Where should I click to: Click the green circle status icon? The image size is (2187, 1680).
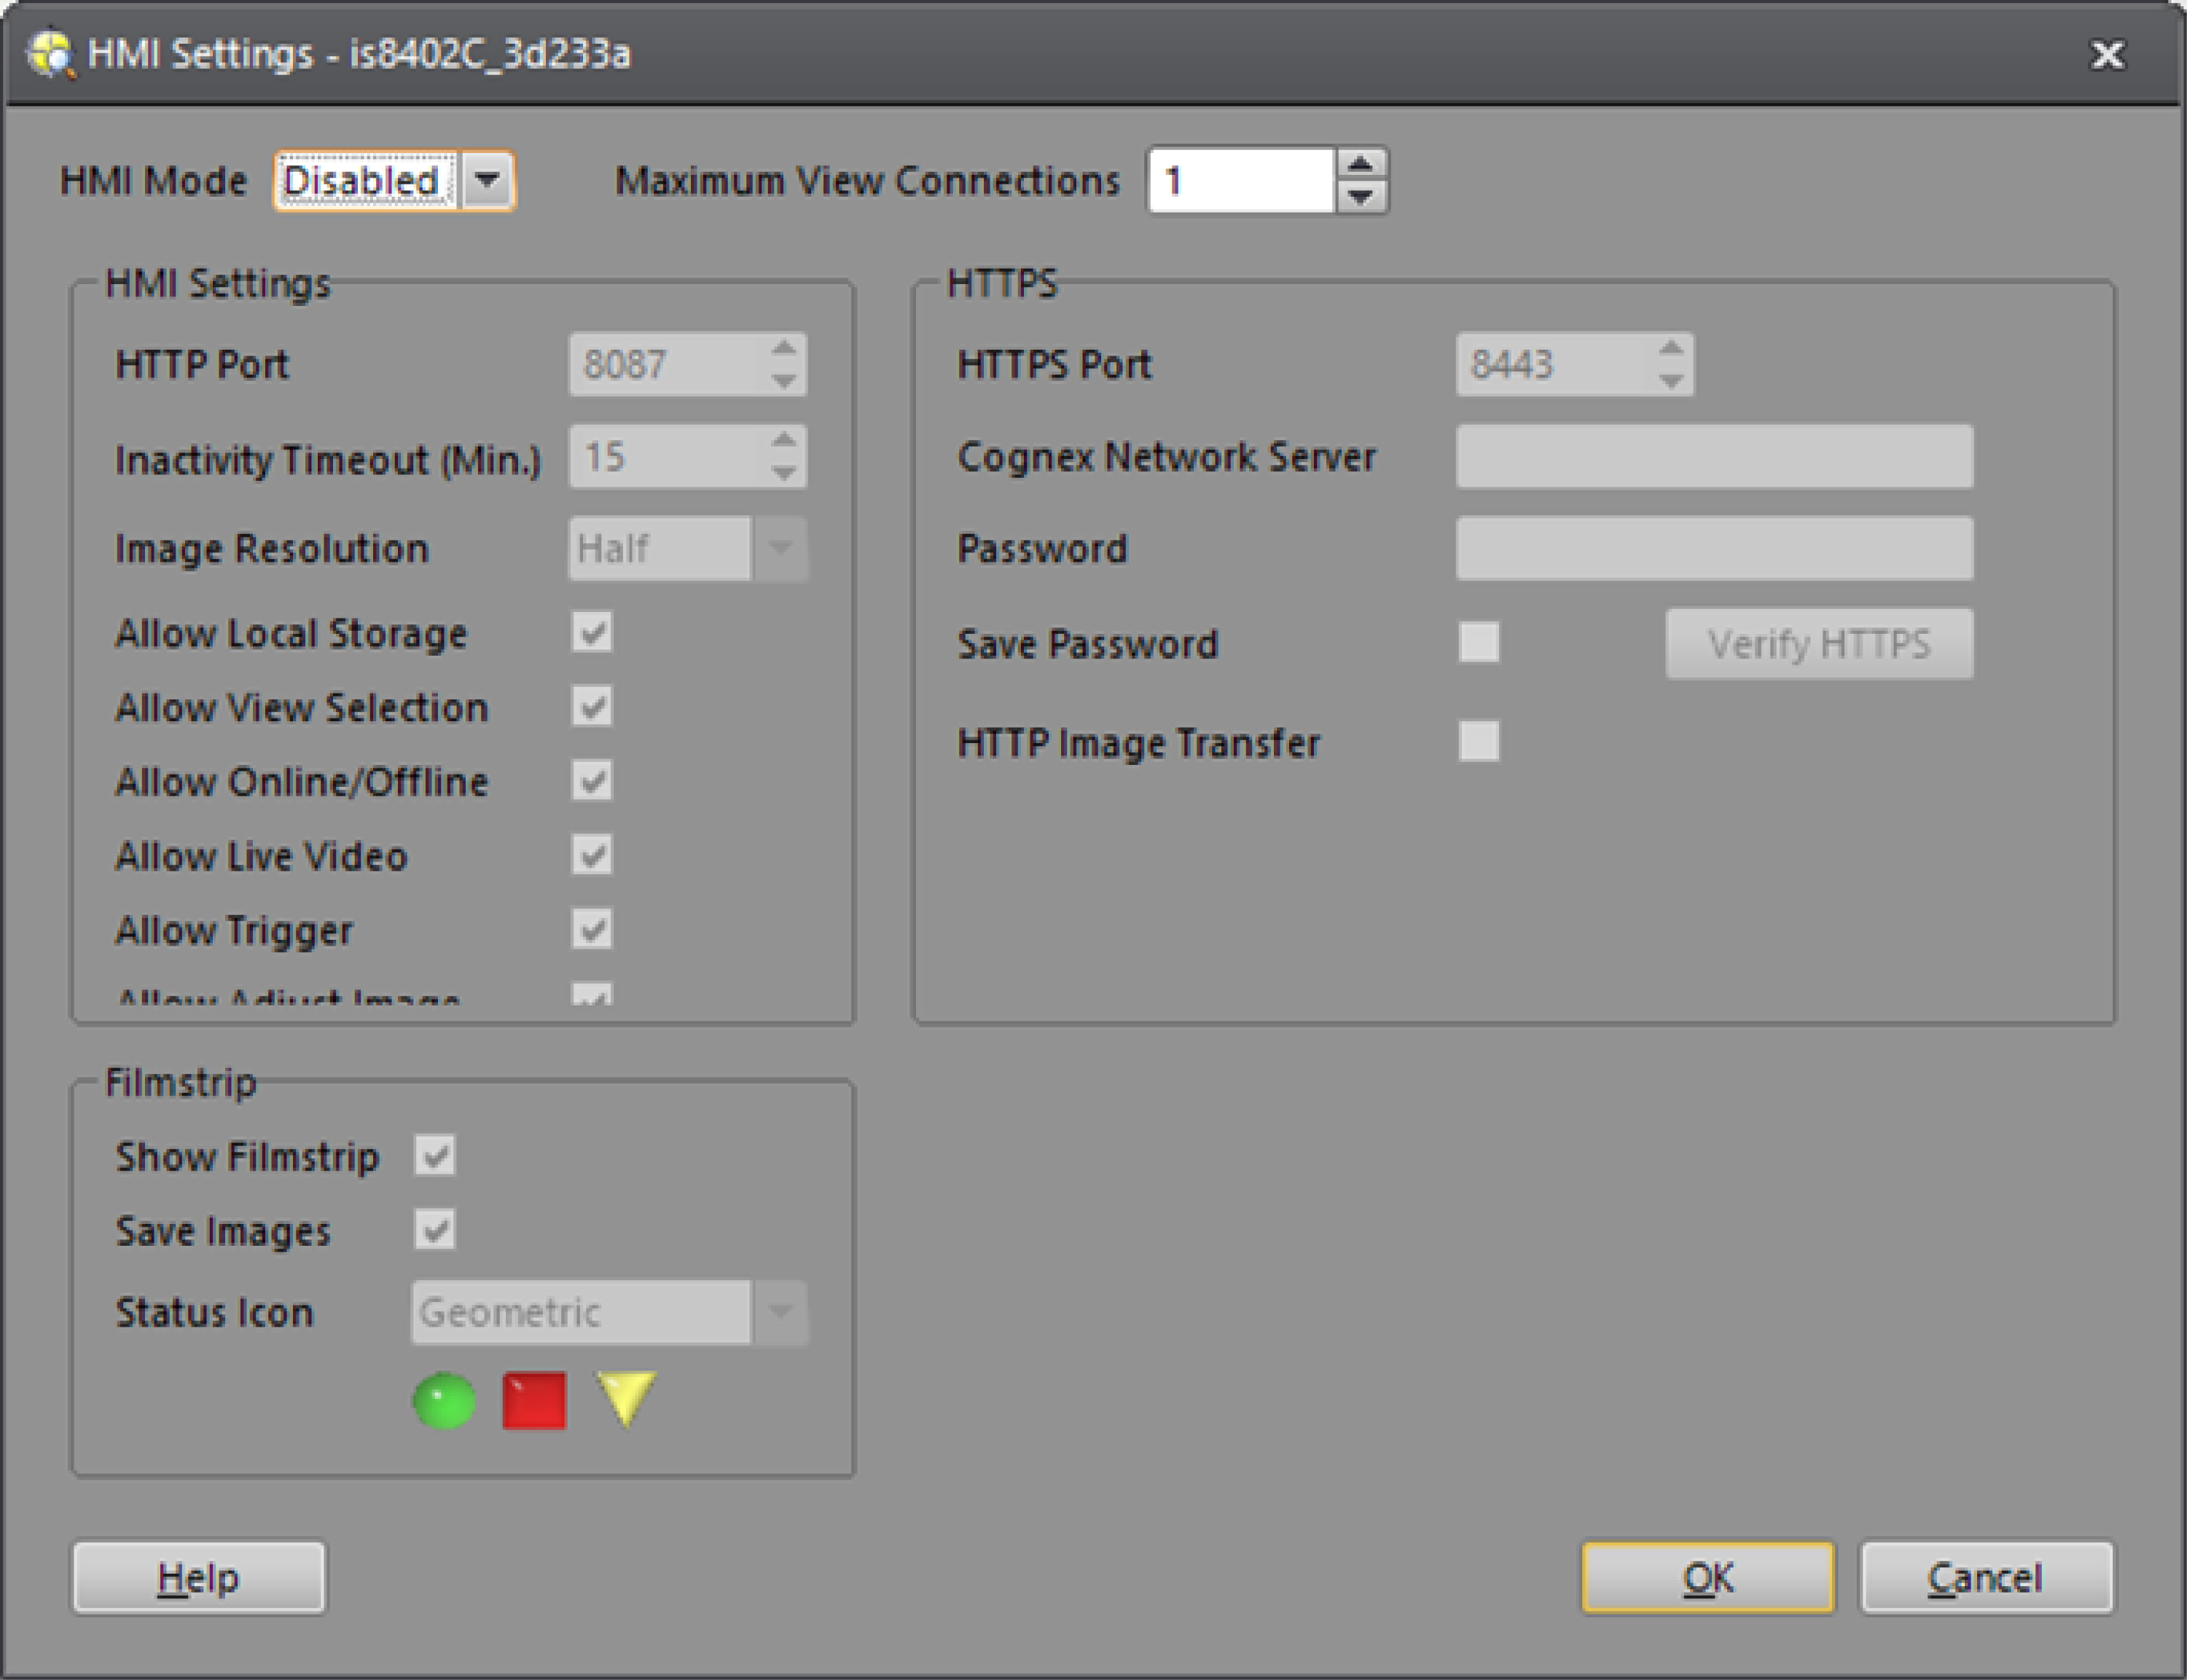pos(445,1401)
